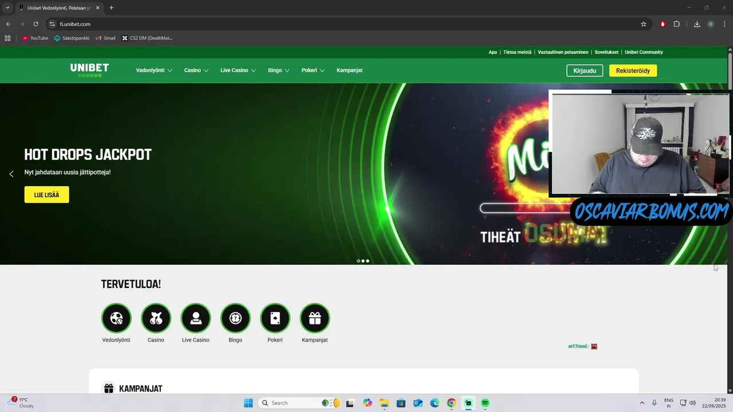
Task: Open the Bingo ball round icon
Action: pyautogui.click(x=235, y=318)
